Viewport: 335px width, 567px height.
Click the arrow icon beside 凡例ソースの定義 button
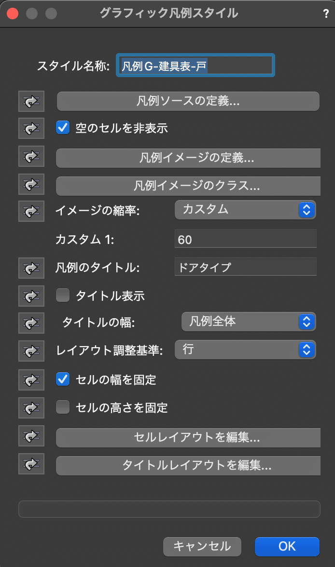pyautogui.click(x=31, y=101)
